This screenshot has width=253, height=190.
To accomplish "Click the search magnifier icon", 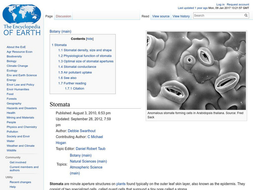I will pos(246,15).
